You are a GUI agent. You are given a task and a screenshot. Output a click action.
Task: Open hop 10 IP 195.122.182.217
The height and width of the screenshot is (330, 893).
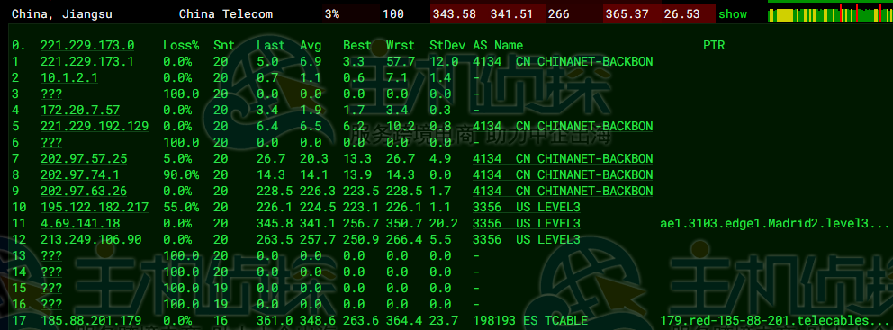[x=95, y=207]
